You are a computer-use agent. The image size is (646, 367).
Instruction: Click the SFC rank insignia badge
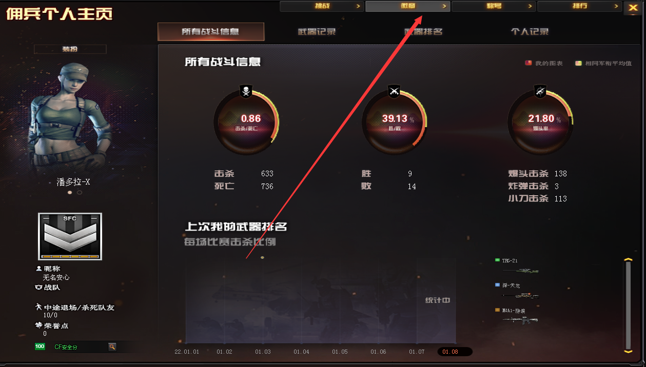pyautogui.click(x=70, y=236)
